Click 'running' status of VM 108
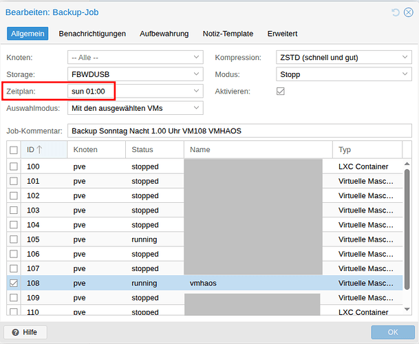This screenshot has width=419, height=344. (x=144, y=283)
